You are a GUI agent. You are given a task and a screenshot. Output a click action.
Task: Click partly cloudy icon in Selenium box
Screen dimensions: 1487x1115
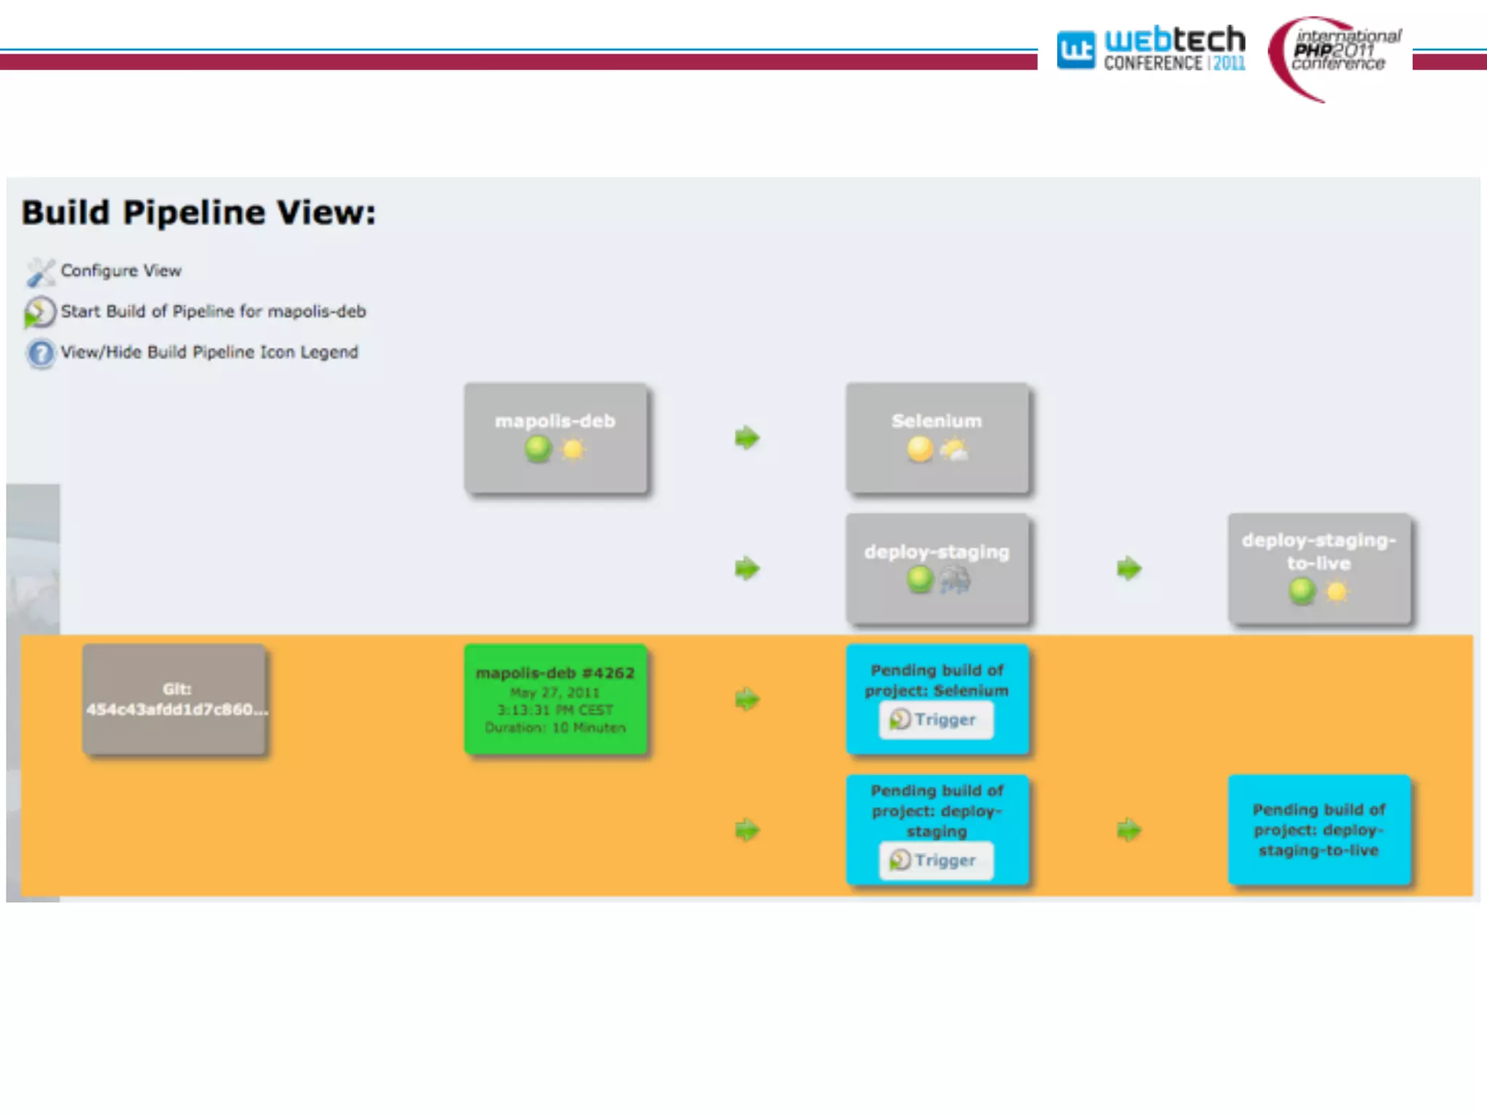[954, 449]
